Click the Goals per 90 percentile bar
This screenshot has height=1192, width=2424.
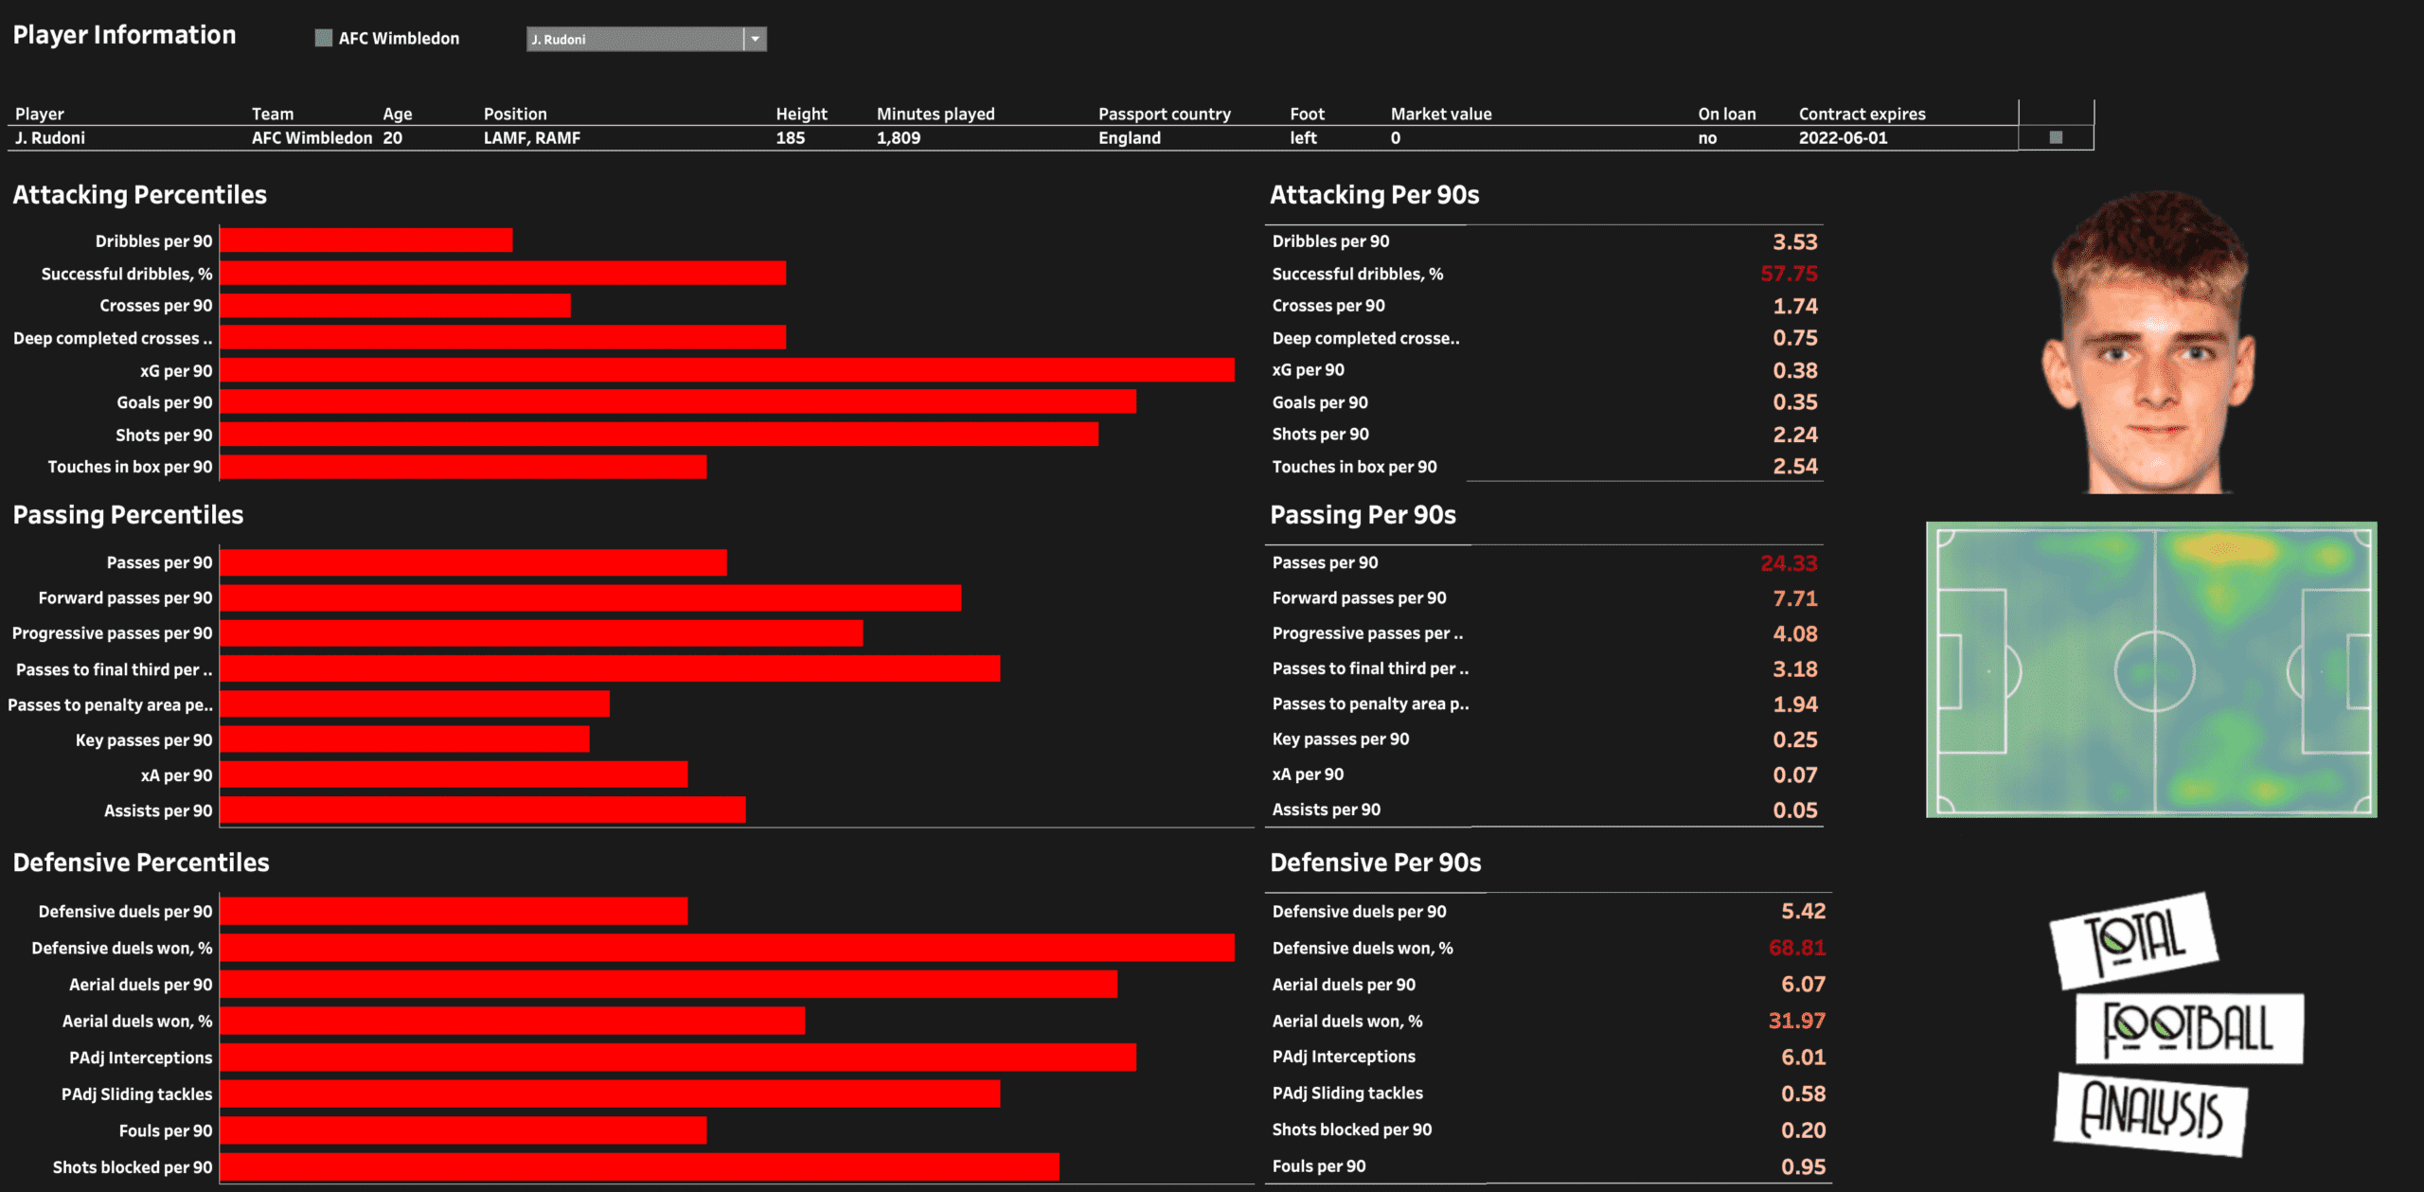point(677,402)
